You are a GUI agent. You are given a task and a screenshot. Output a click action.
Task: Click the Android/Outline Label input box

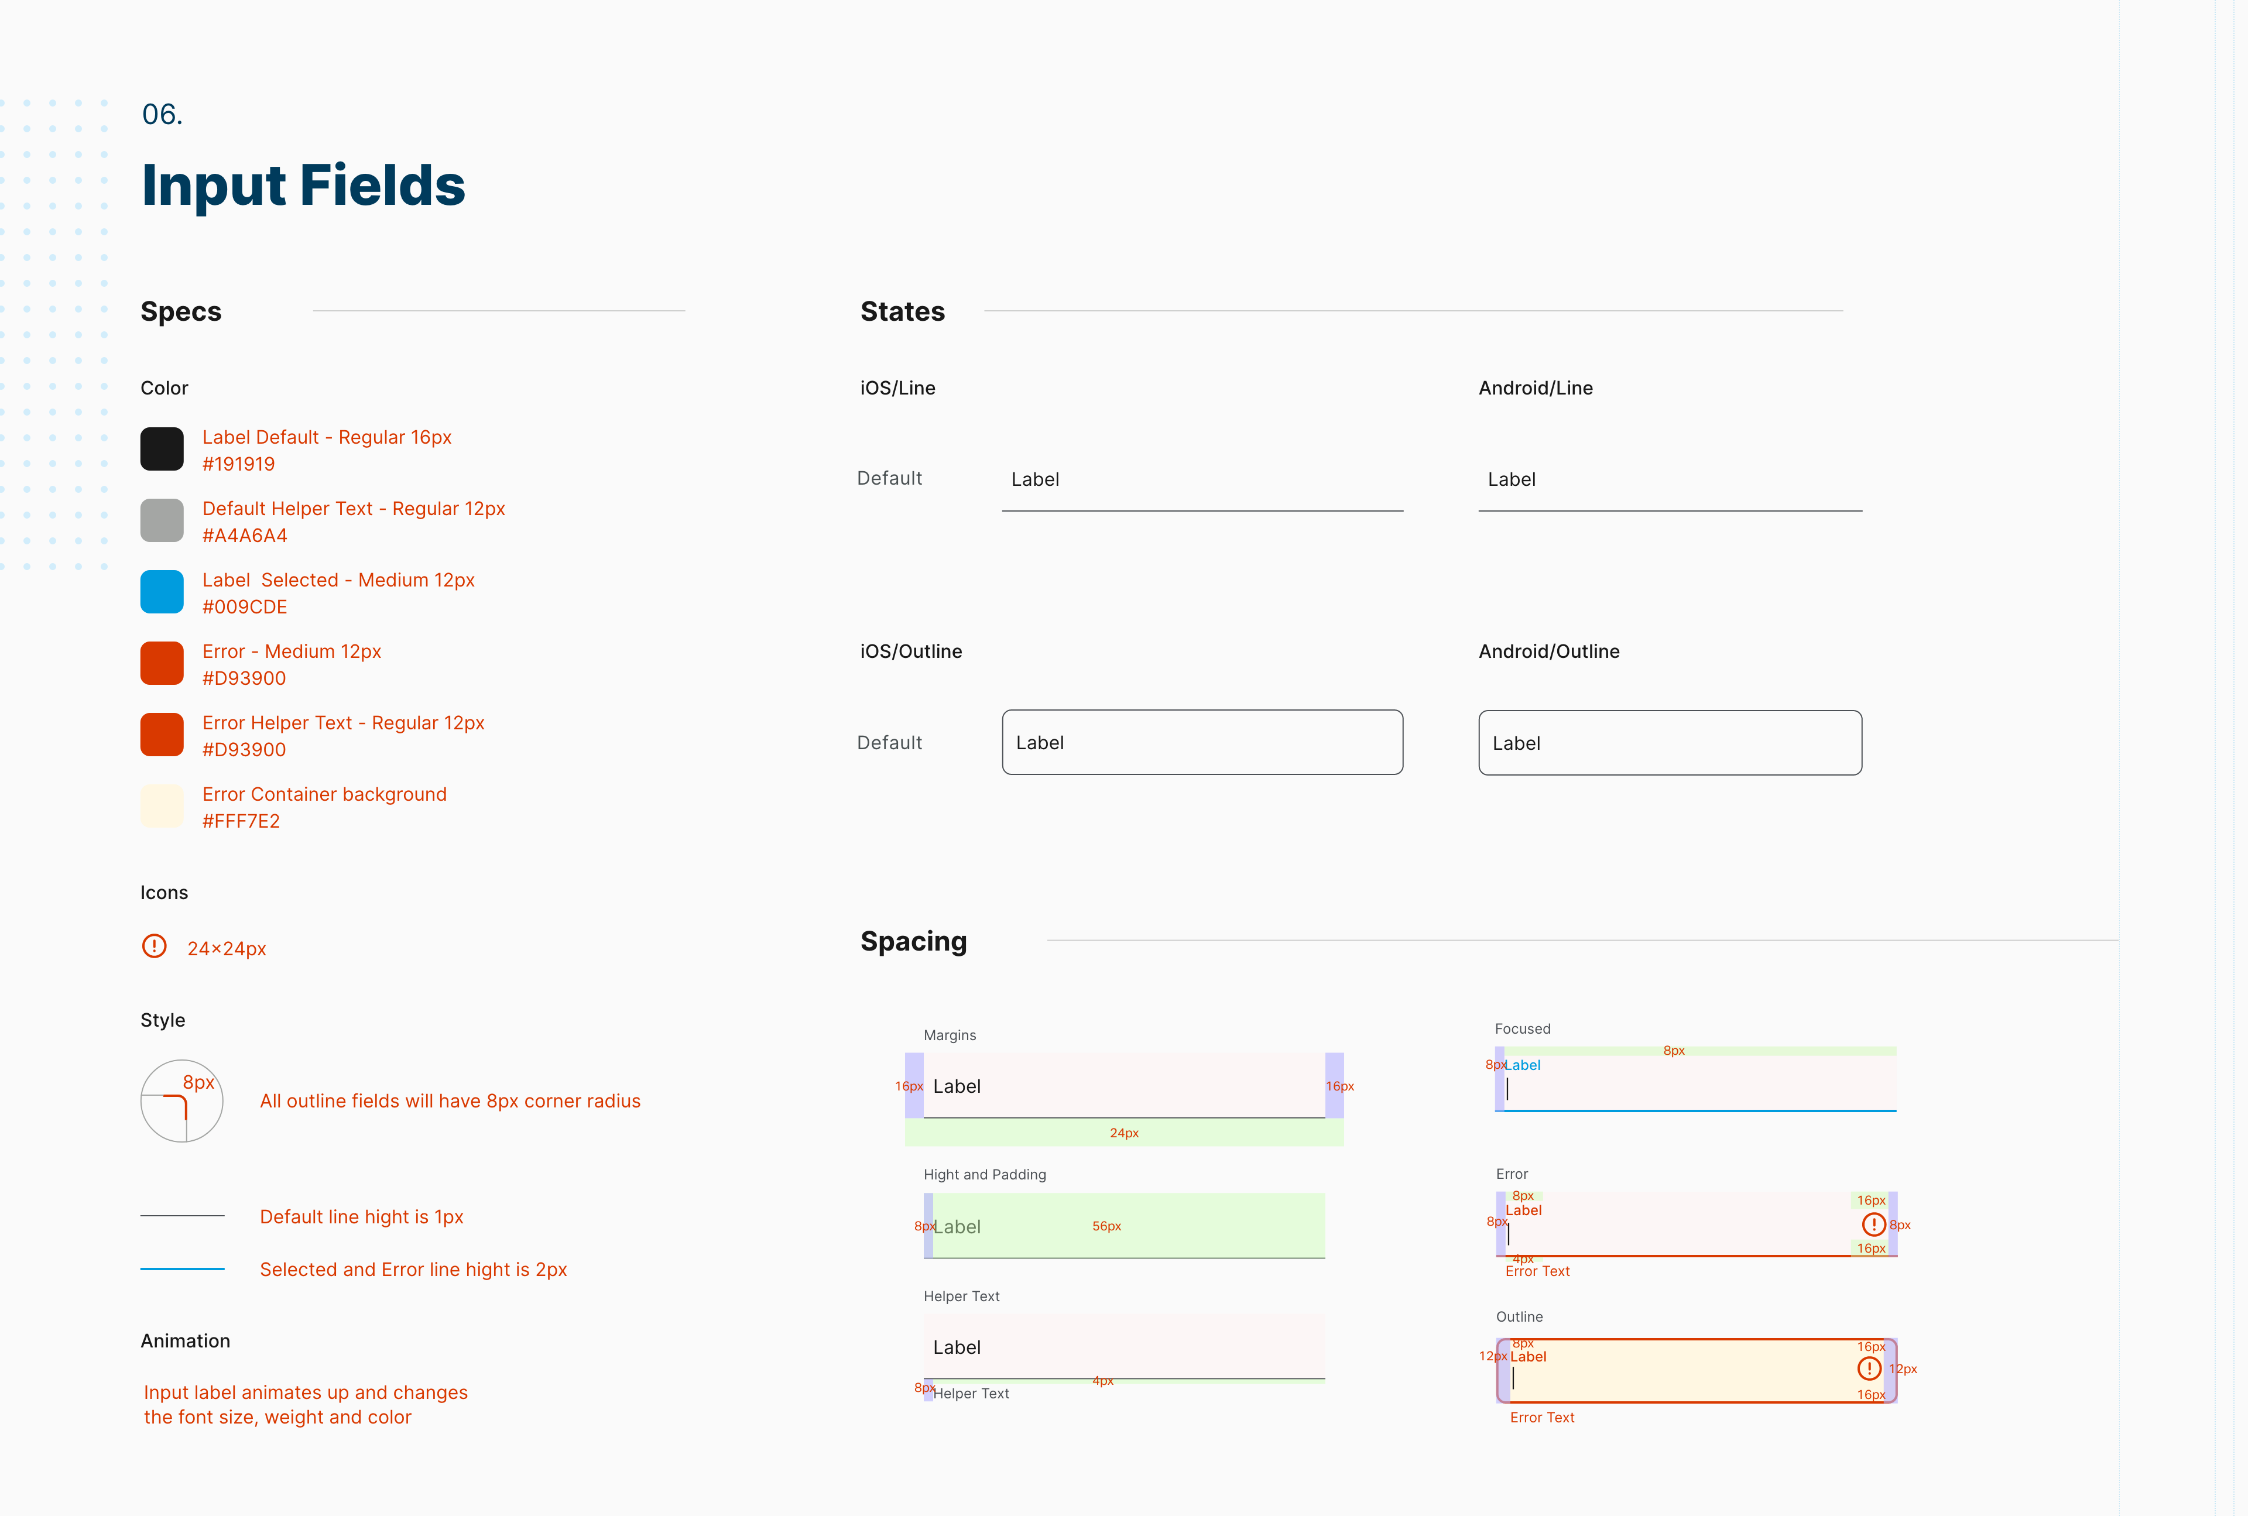pyautogui.click(x=1670, y=743)
